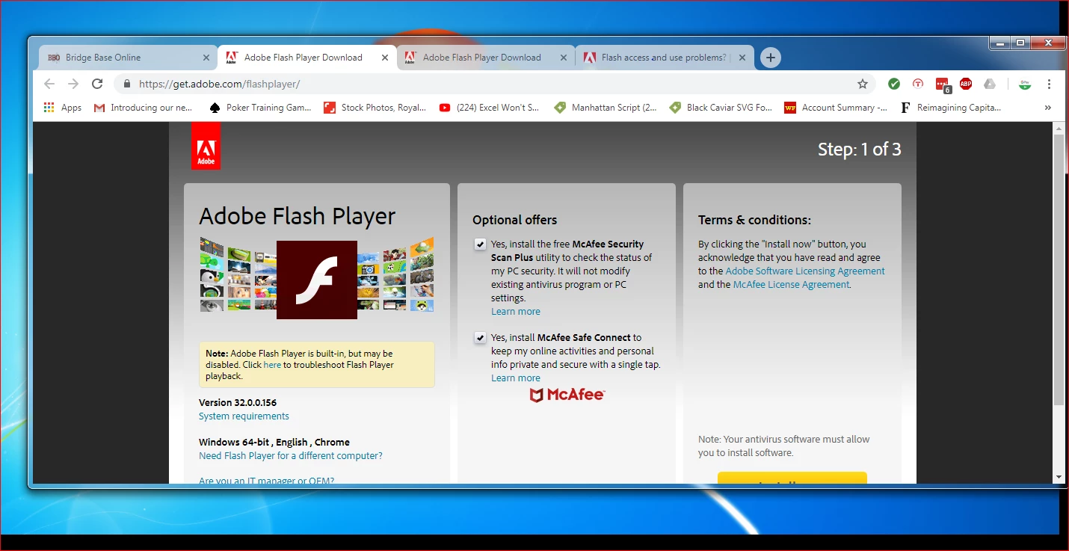
Task: Open the Flash access and use problems tab
Action: coord(664,58)
